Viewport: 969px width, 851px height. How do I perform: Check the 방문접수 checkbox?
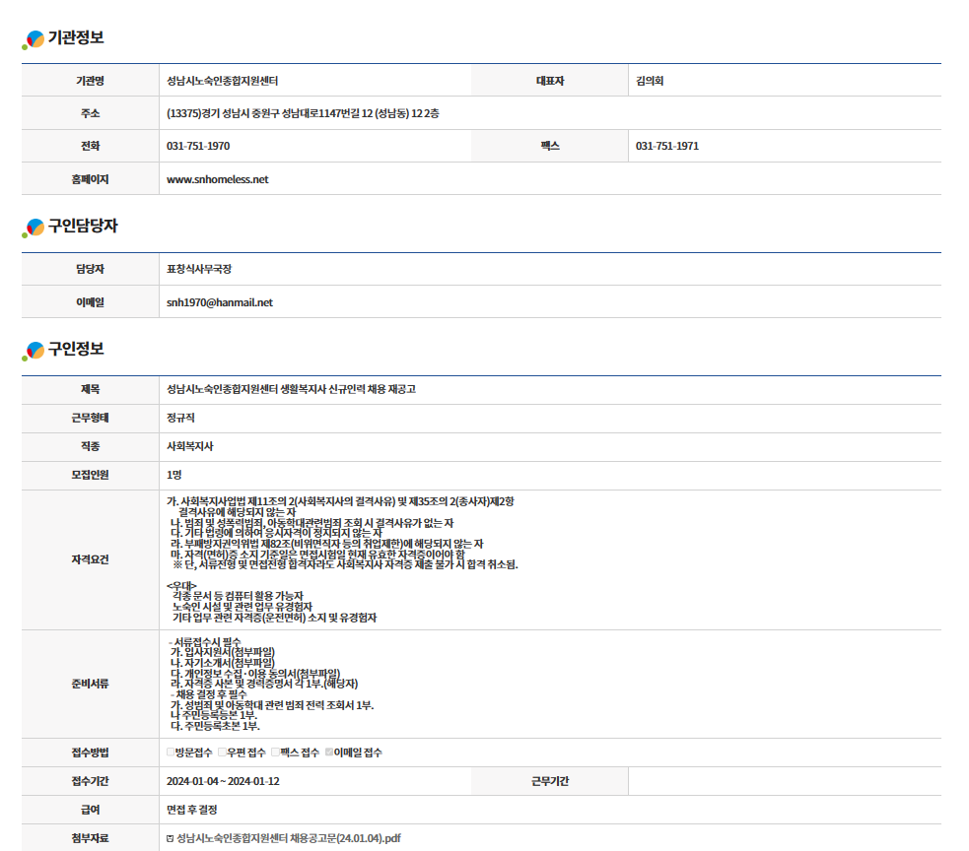coord(171,753)
